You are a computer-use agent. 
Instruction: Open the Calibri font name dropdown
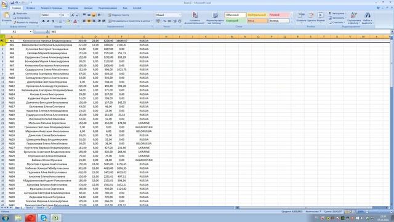pos(59,15)
